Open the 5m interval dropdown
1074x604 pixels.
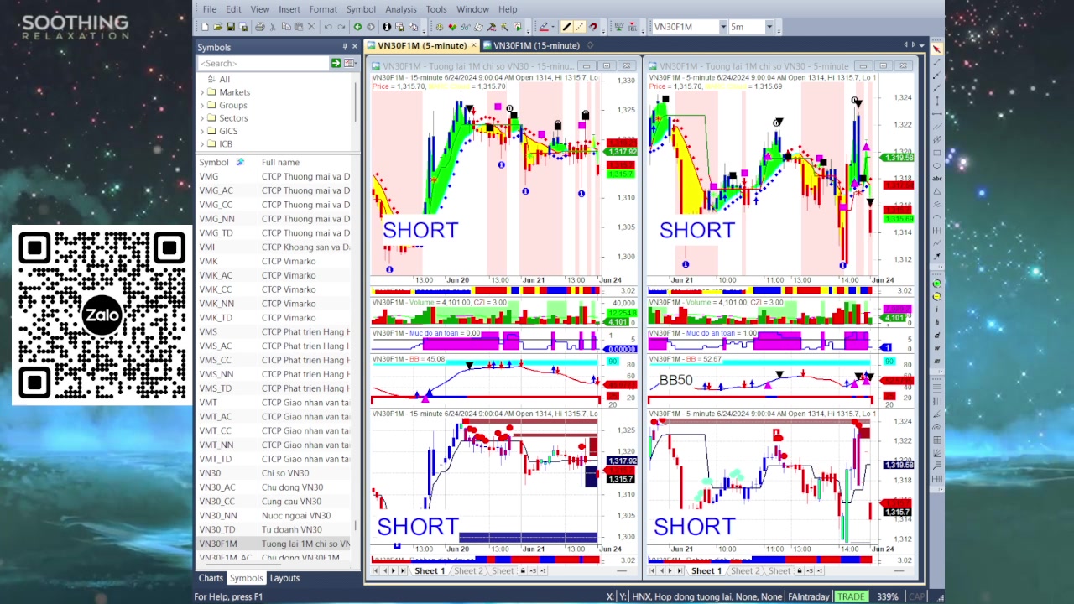pyautogui.click(x=769, y=27)
